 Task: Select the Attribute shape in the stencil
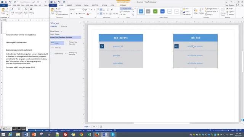[x=56, y=48]
